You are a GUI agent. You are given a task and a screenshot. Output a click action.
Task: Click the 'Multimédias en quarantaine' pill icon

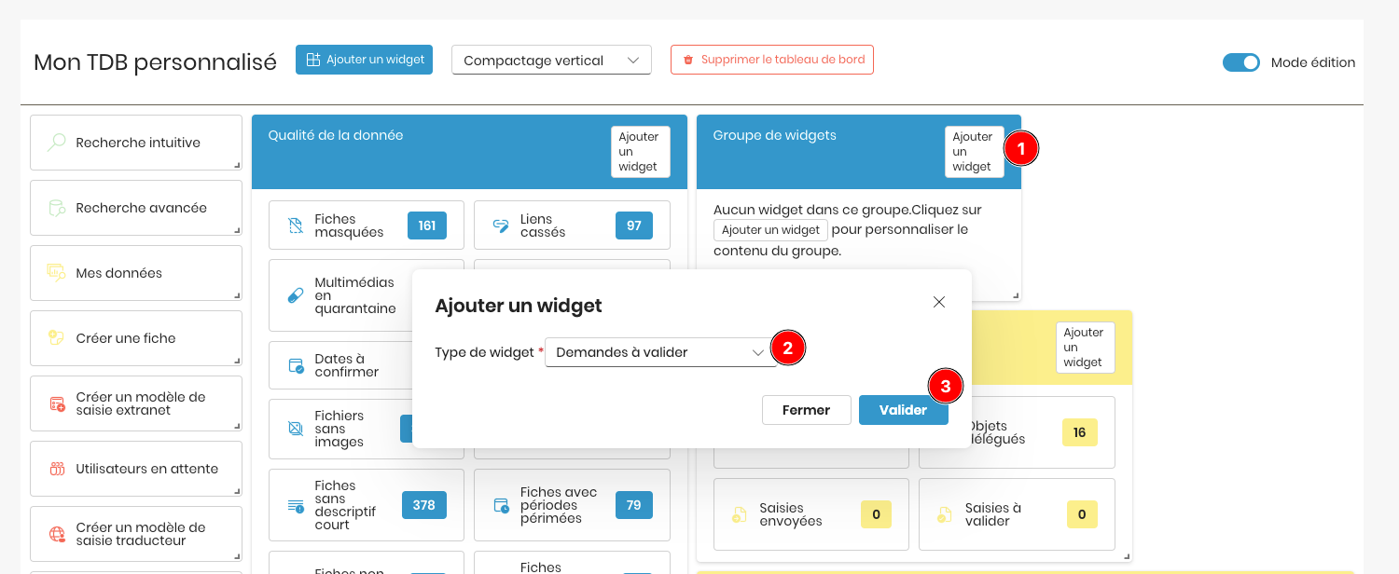296,295
